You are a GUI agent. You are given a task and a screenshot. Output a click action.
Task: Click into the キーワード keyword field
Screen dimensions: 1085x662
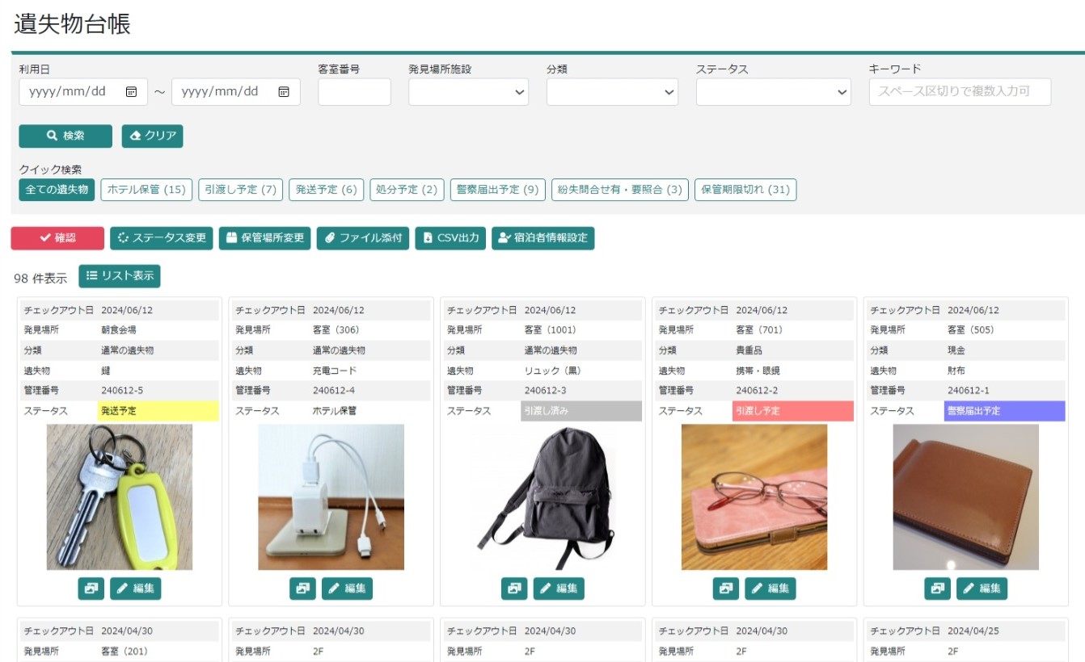[960, 92]
